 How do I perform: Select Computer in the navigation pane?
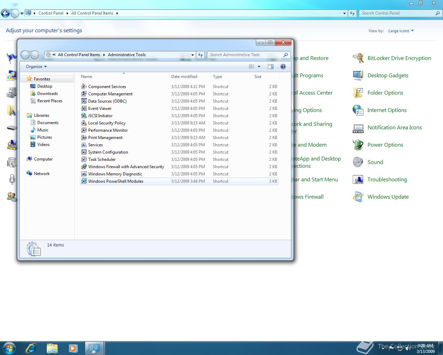[x=43, y=159]
